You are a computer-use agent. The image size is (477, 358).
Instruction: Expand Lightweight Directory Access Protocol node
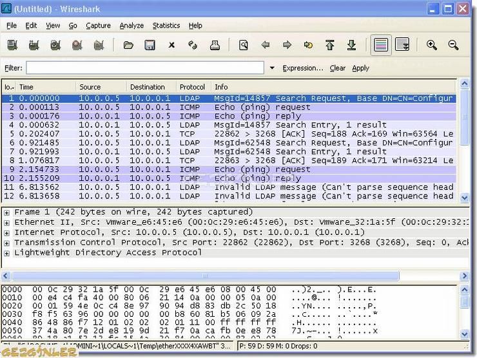click(x=6, y=253)
